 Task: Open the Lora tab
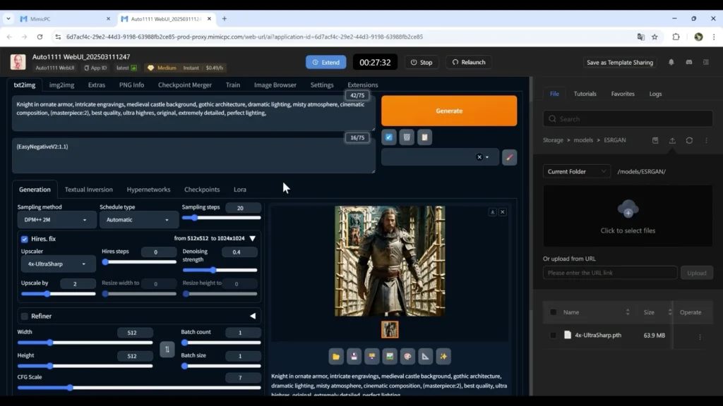point(240,190)
